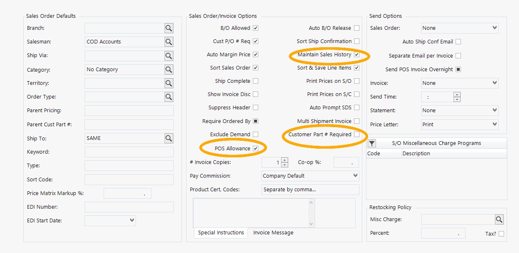The image size is (519, 253).
Task: Open the Ship Via lookup search
Action: 168,55
